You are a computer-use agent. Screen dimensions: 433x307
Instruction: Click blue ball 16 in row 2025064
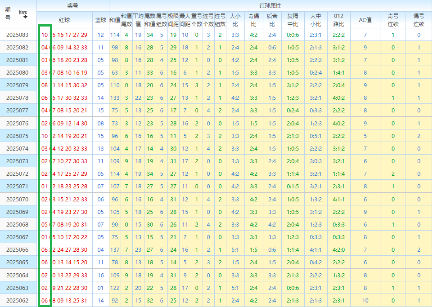point(100,276)
